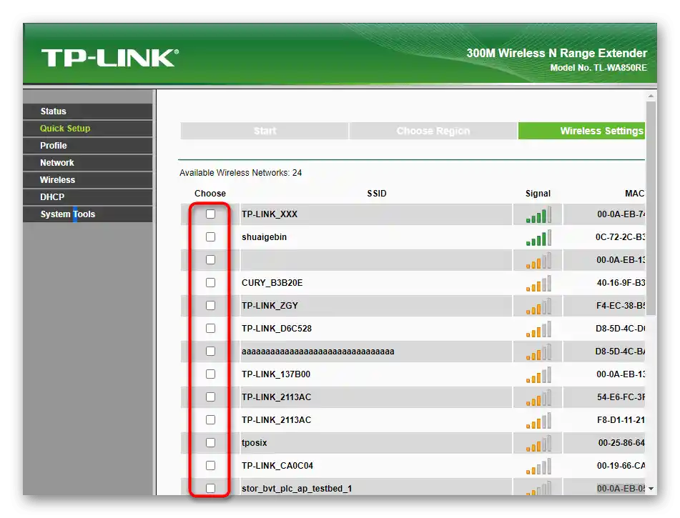Tick the tposix network checkbox

pyautogui.click(x=210, y=442)
